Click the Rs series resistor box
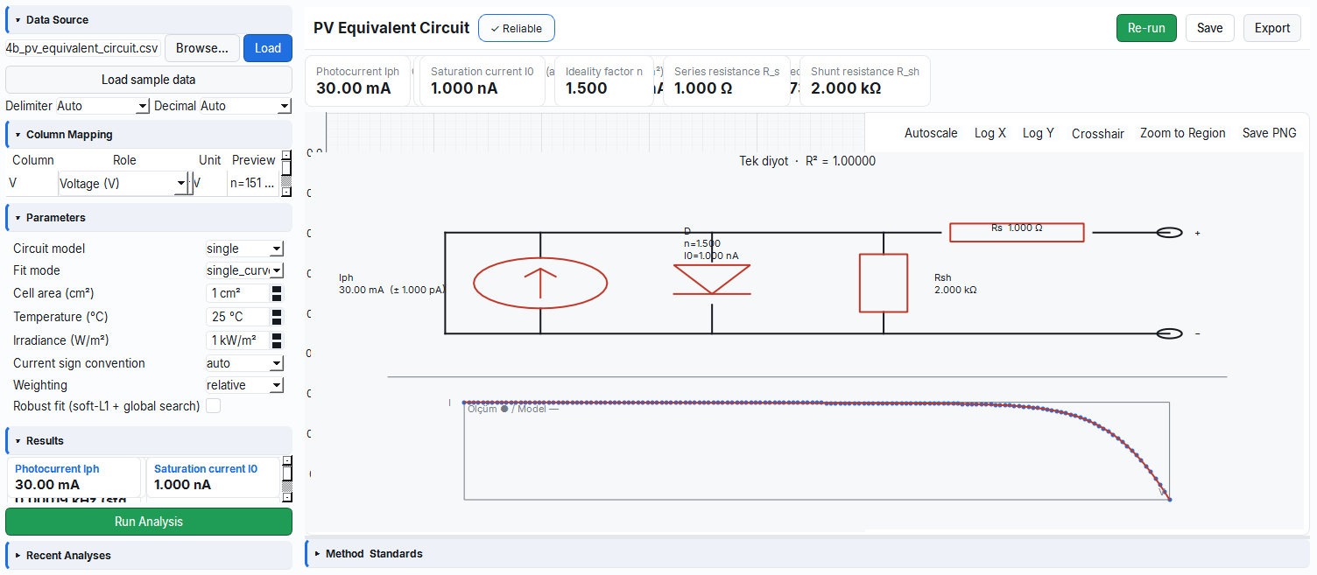Screen dimensions: 1317x575 [x=1017, y=232]
